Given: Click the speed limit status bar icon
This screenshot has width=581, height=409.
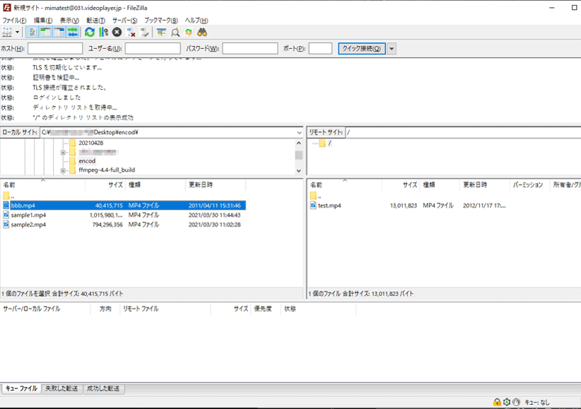Looking at the screenshot, I should 516,402.
